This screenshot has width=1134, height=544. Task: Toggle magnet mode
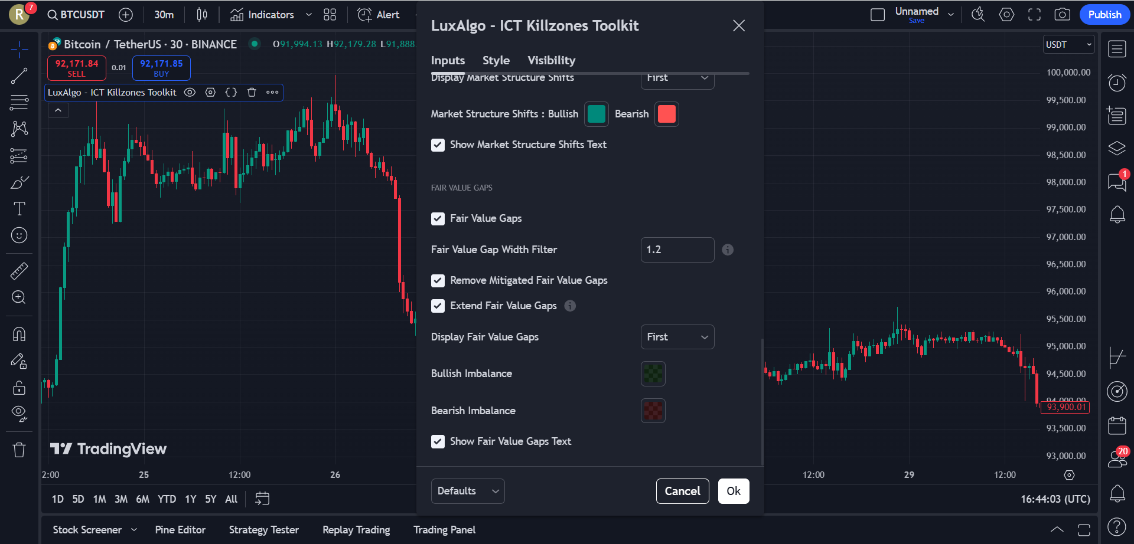pyautogui.click(x=19, y=335)
